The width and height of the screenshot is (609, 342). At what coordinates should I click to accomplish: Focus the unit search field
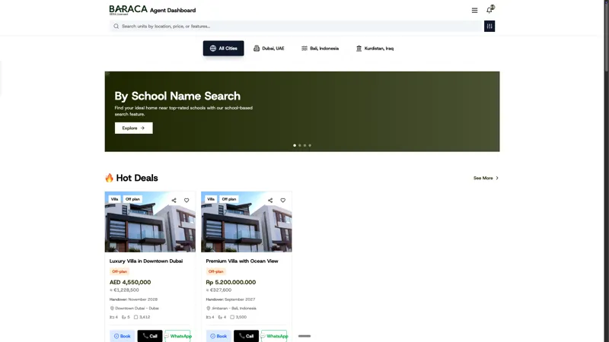click(x=296, y=27)
